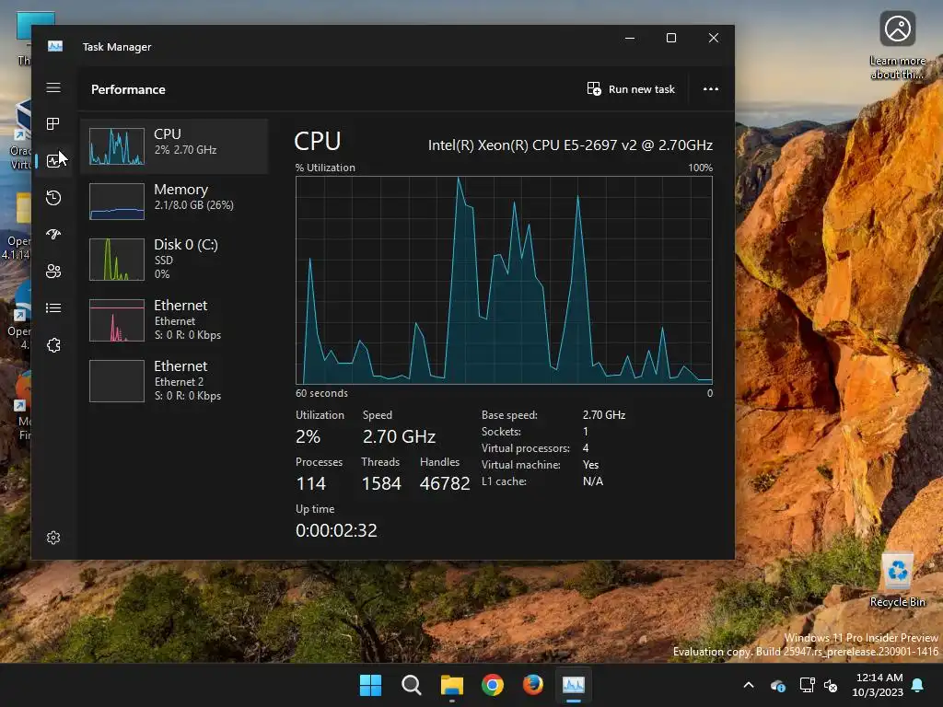The image size is (943, 707).
Task: Open the three-dot more options menu
Action: 711,89
